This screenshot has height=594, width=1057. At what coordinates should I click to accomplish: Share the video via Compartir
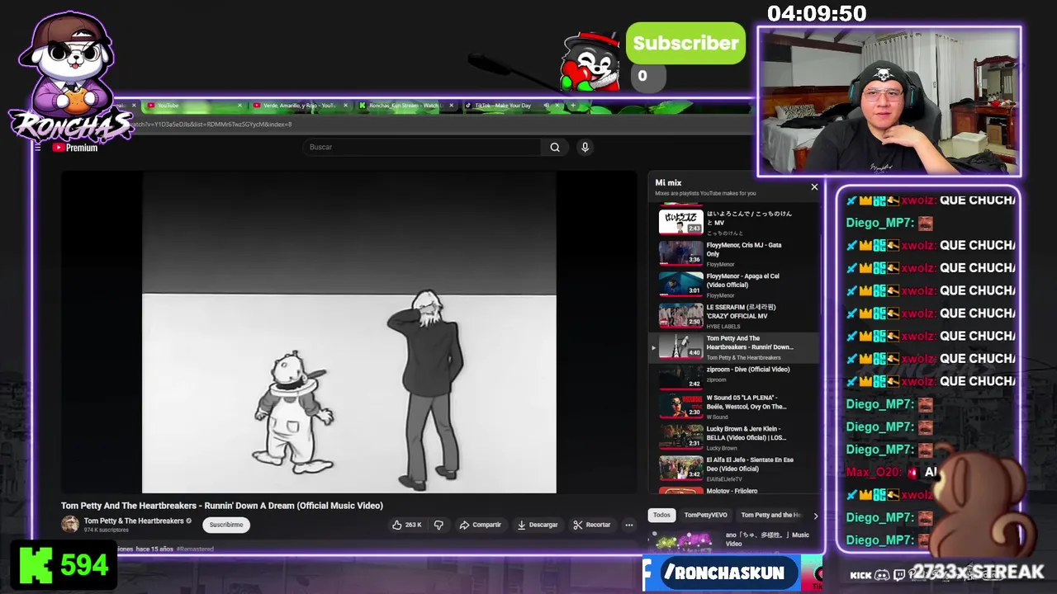[x=481, y=525]
